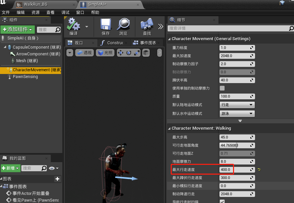Expand the viewport toolbar overflow chevrons

tap(160, 53)
